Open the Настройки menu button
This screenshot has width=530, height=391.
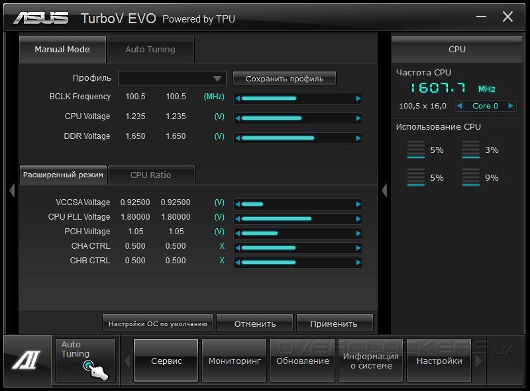(x=439, y=361)
